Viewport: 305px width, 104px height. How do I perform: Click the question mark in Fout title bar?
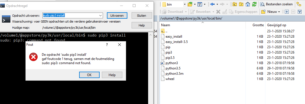[x=107, y=45]
